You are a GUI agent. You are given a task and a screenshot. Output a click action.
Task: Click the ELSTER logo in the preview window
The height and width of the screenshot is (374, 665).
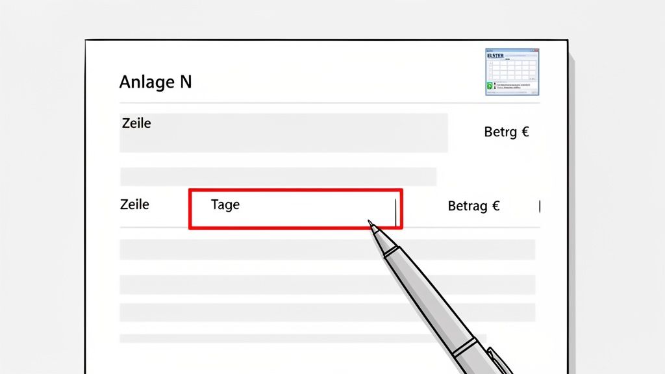point(495,56)
